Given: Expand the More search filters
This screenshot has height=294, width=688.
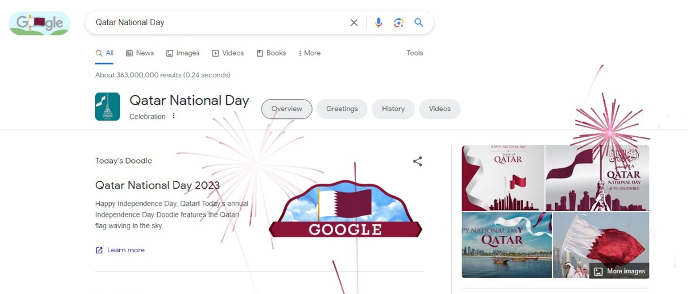Looking at the screenshot, I should [309, 53].
